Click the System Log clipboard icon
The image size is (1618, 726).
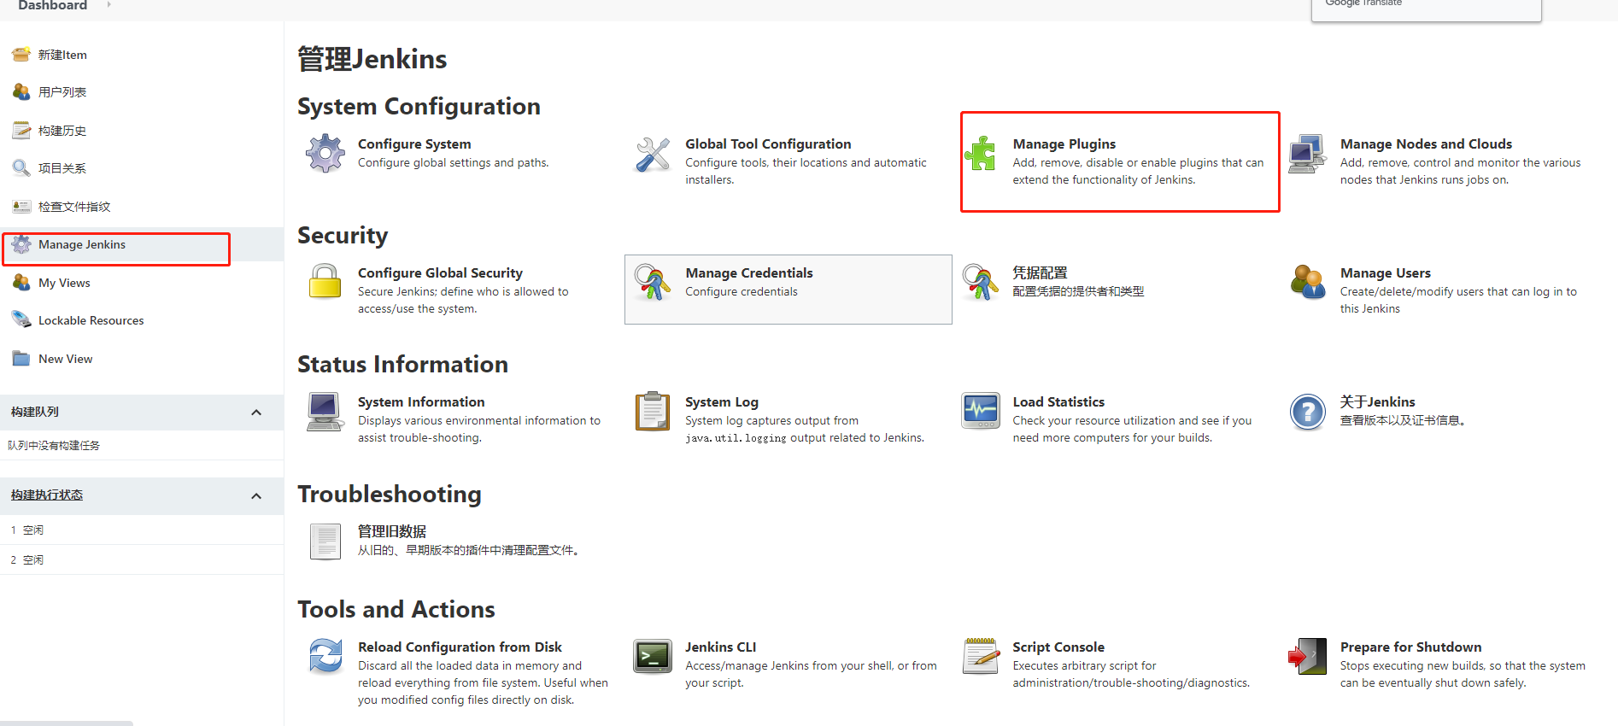pos(653,412)
